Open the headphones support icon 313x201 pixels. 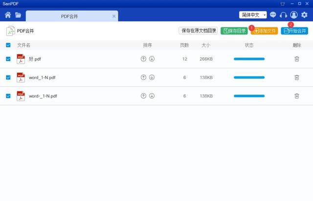(x=283, y=15)
